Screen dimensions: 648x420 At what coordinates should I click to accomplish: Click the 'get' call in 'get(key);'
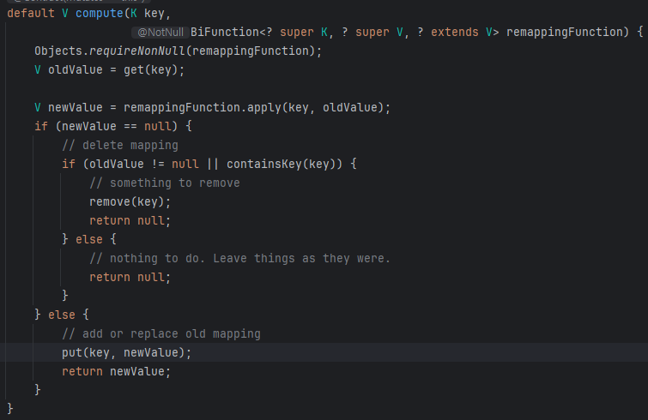point(134,69)
